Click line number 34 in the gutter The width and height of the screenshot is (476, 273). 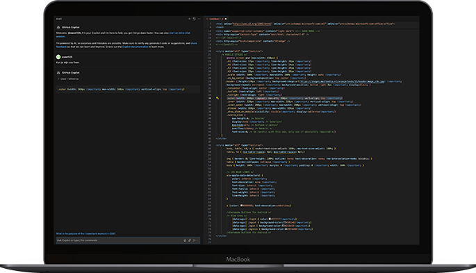pyautogui.click(x=210, y=98)
